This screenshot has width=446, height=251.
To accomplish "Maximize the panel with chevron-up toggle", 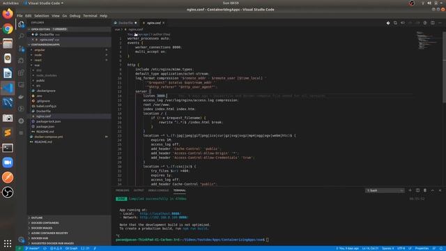I will click(x=432, y=190).
